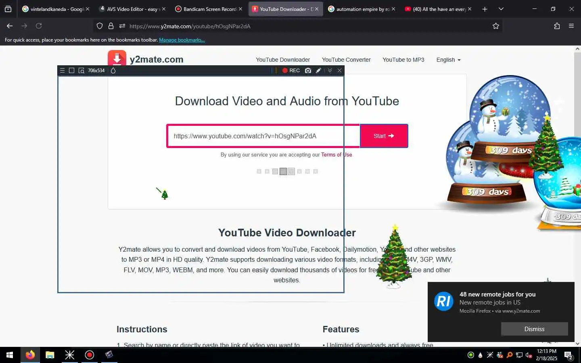Expand the list all tabs chevron
Viewport: 581px width, 363px height.
[501, 9]
